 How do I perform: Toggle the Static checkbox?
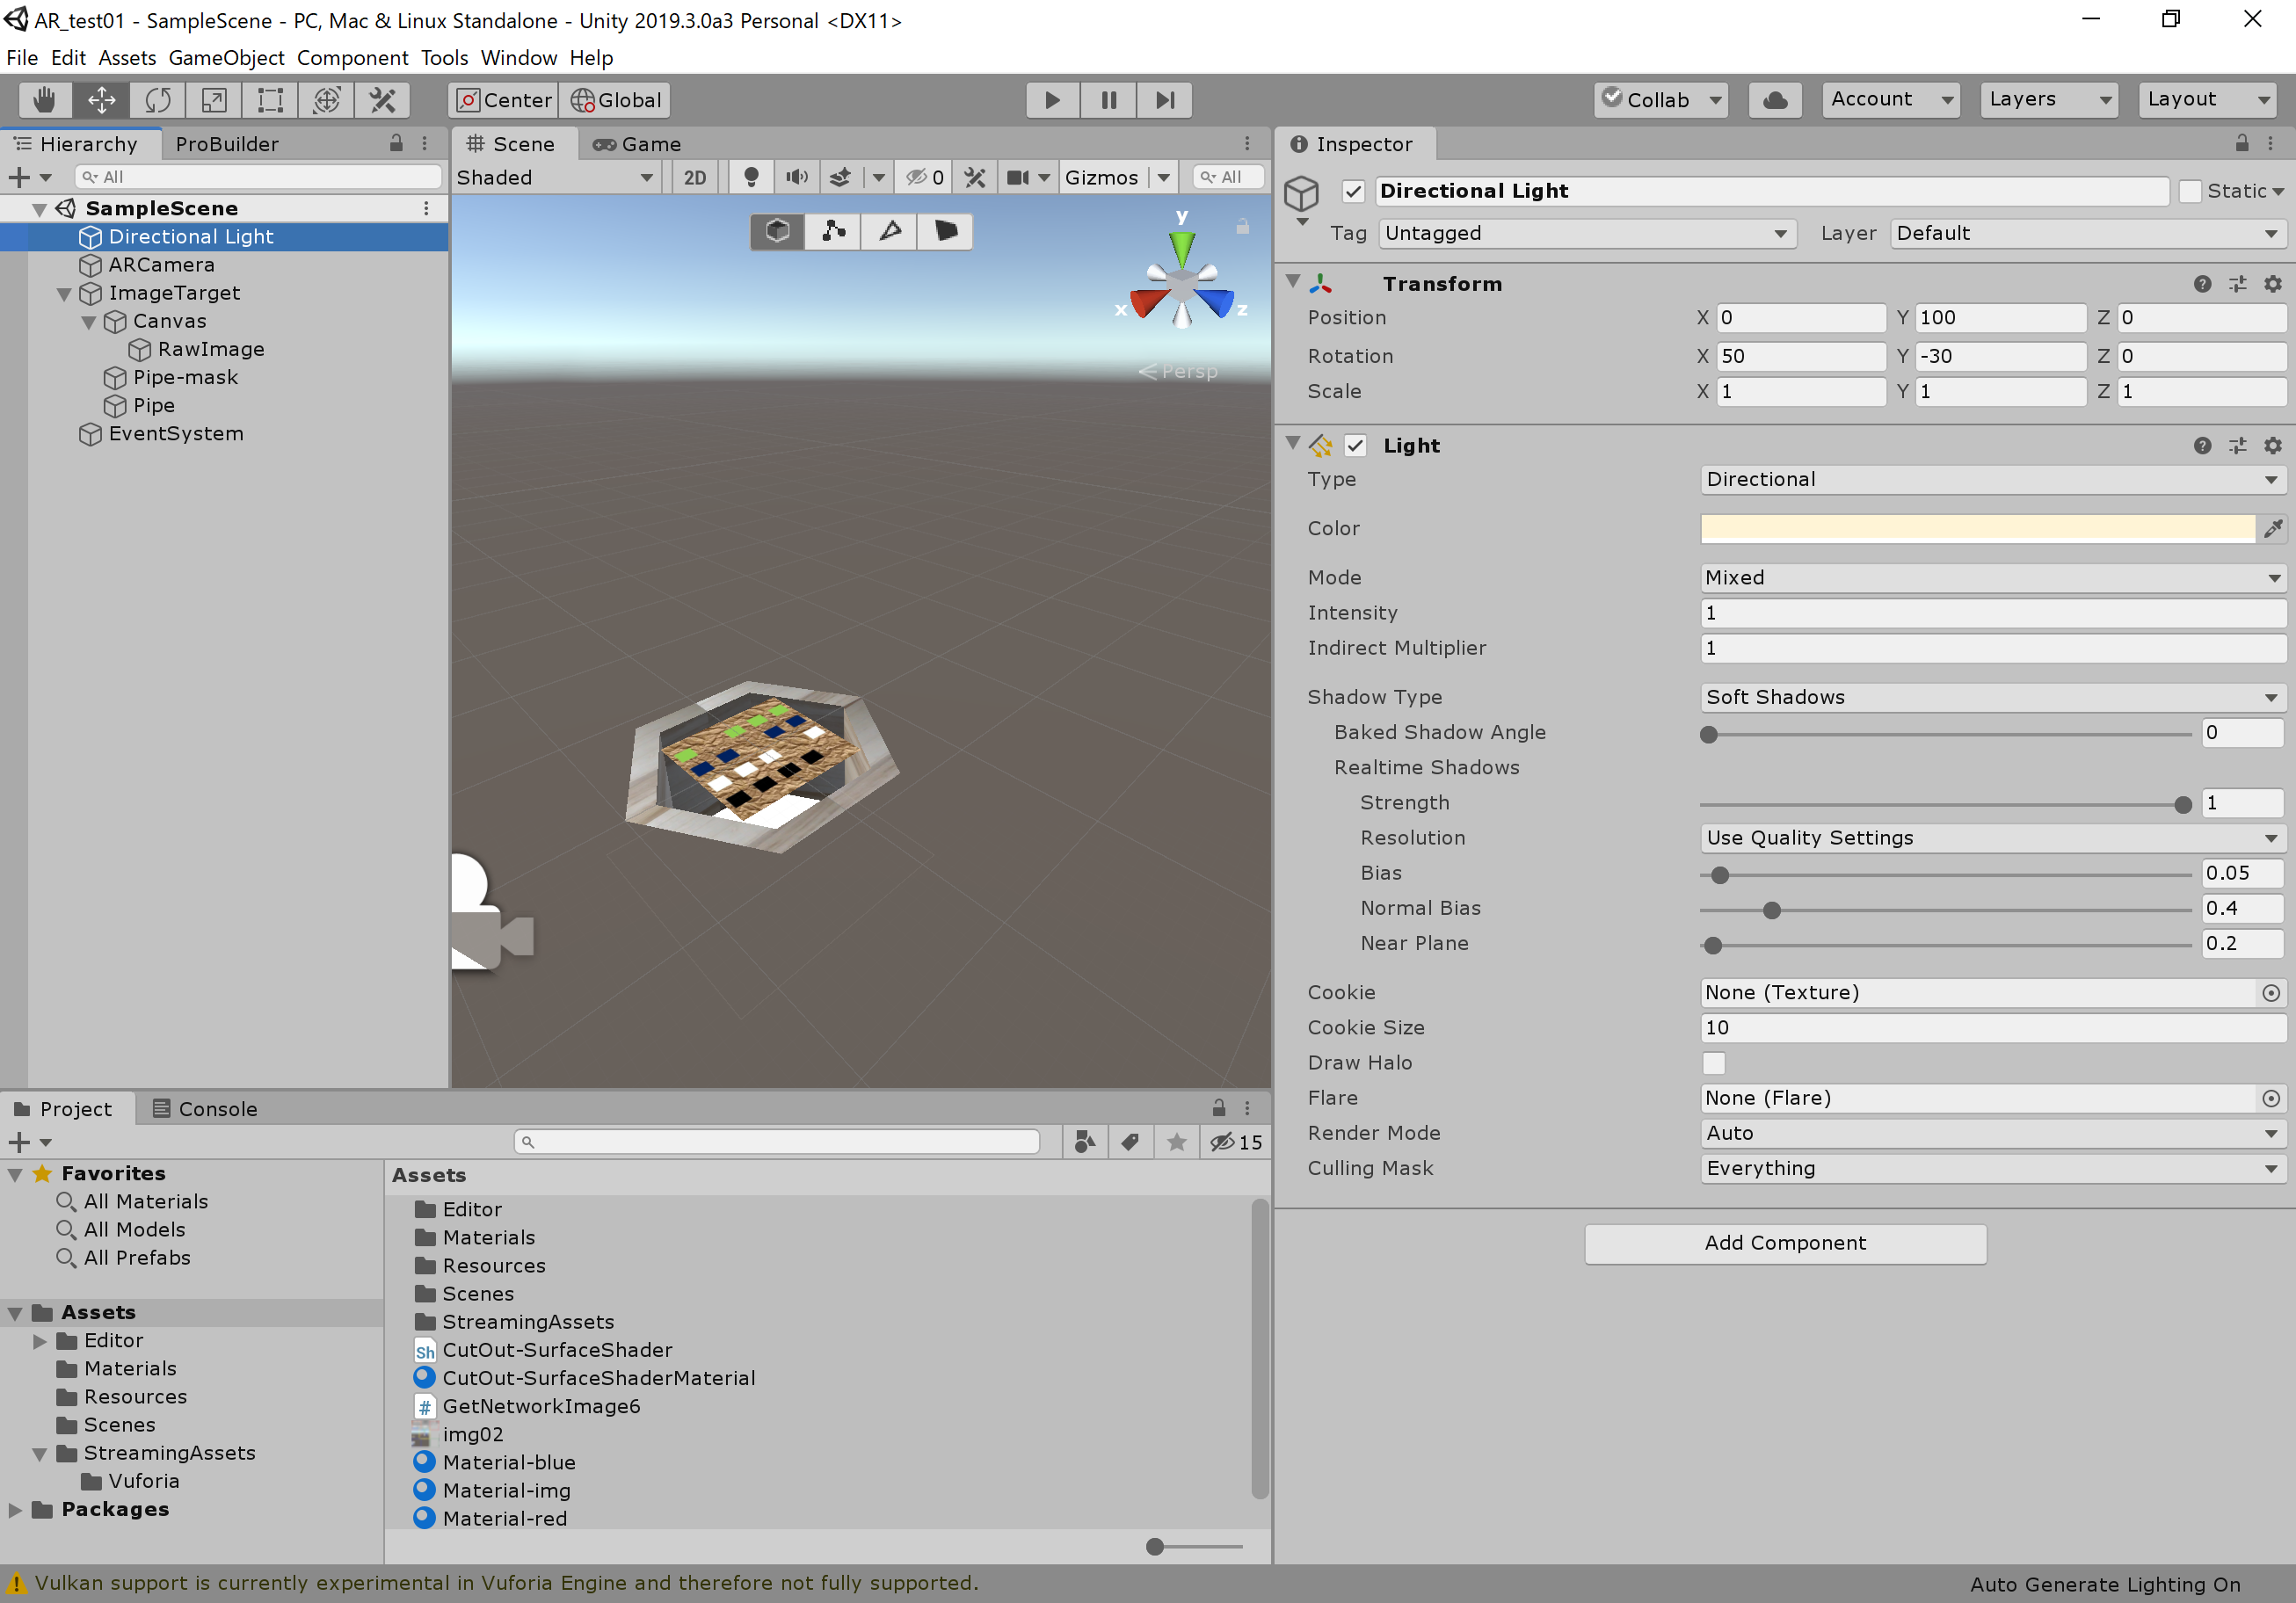(2190, 191)
